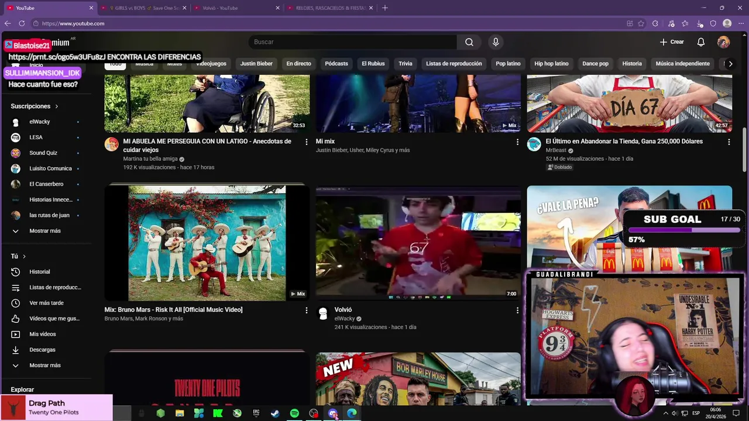
Task: Open the browser downloads icon
Action: [700, 23]
